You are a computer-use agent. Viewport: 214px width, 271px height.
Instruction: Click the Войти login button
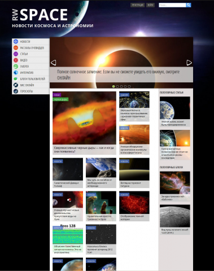click(150, 5)
